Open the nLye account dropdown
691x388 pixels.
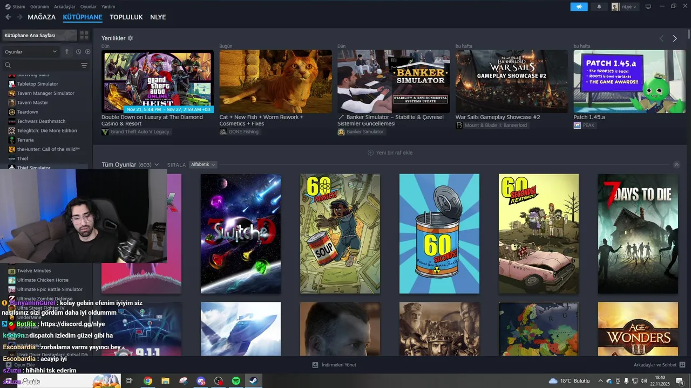[629, 7]
